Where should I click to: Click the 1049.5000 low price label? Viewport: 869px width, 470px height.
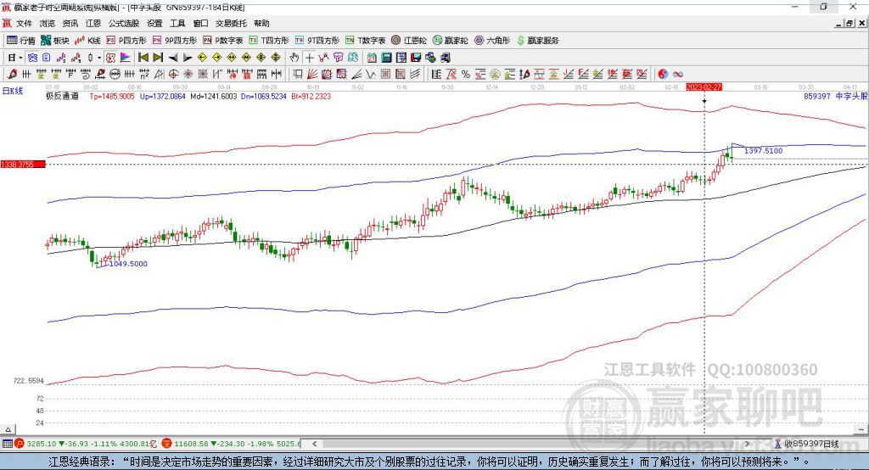pyautogui.click(x=128, y=264)
